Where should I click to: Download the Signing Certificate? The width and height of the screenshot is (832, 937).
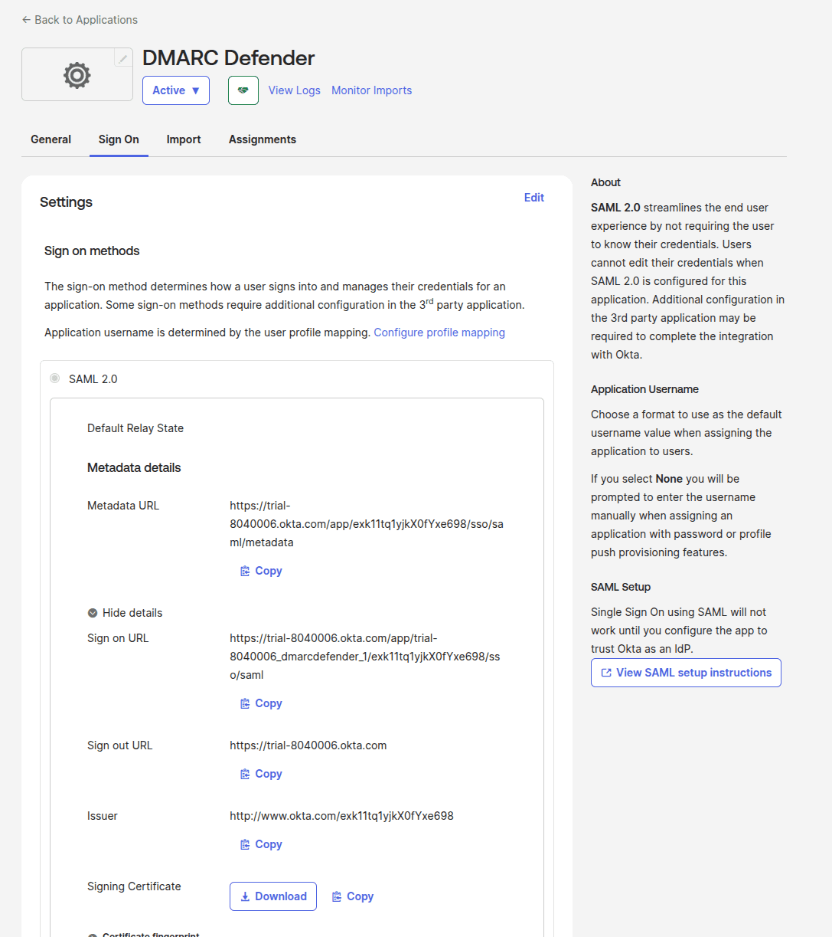click(x=273, y=896)
